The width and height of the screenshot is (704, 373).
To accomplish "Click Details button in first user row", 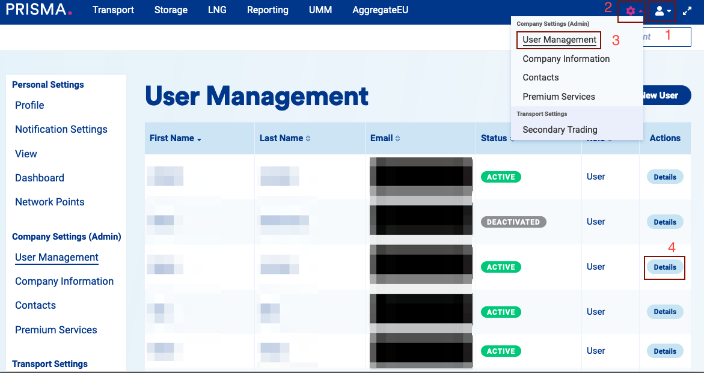I will tap(665, 177).
